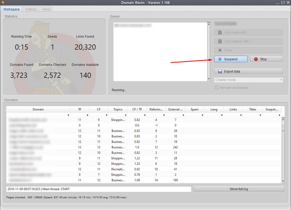Stop the crawl with Stop button
Image resolution: width=291 pixels, height=210 pixels.
pyautogui.click(x=266, y=59)
